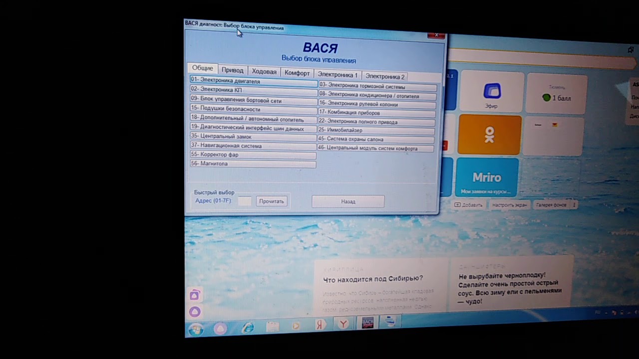
Task: Launch Алиса from the taskbar
Action: click(220, 329)
